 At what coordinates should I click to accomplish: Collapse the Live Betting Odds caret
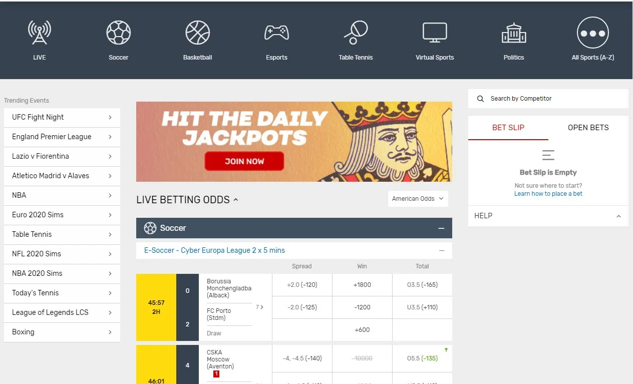[x=236, y=200]
